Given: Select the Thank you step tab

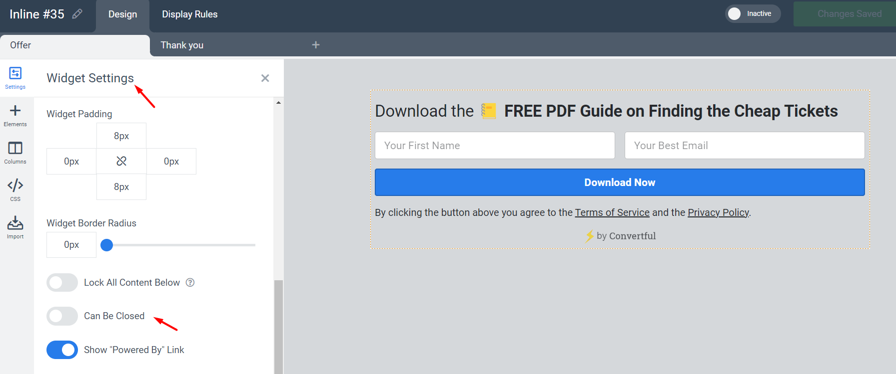Looking at the screenshot, I should (182, 45).
